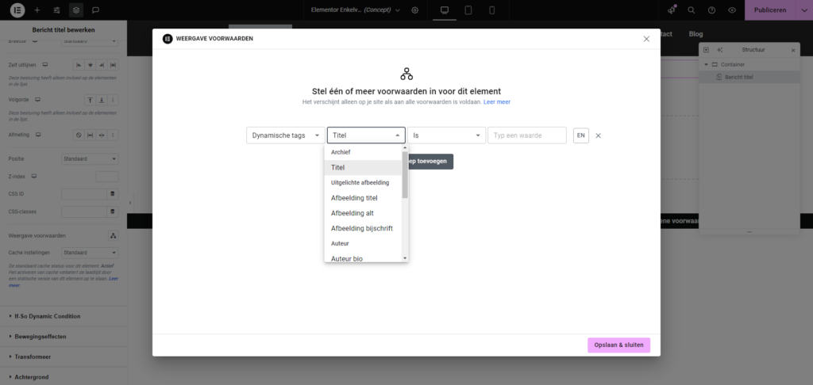This screenshot has width=813, height=385.
Task: Toggle the Structure layers icon in top bar
Action: (x=76, y=10)
